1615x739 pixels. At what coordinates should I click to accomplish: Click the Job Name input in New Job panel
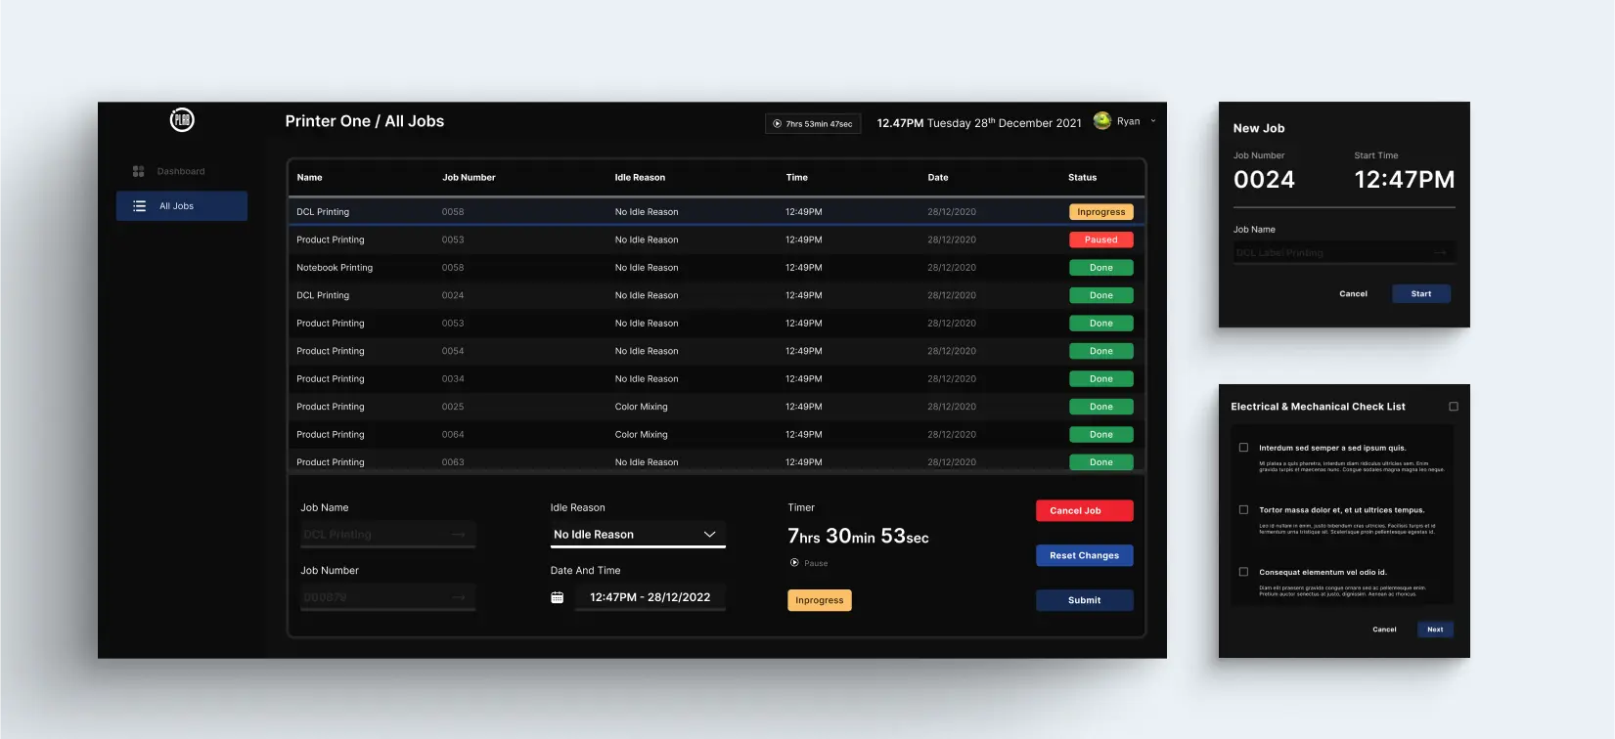click(x=1344, y=253)
